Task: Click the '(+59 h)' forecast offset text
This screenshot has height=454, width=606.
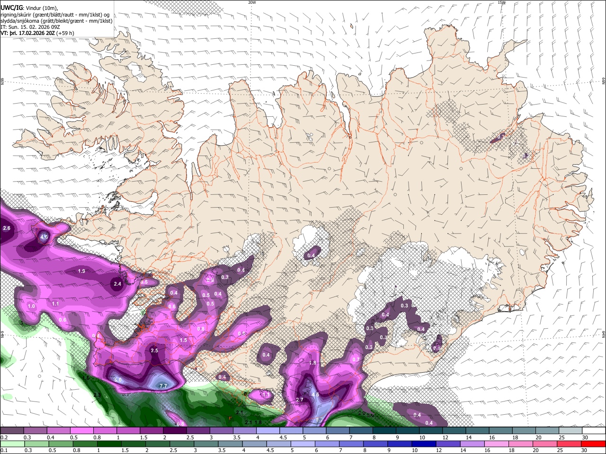Action: 65,33
